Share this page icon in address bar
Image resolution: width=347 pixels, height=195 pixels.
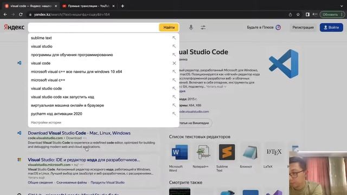pos(290,15)
